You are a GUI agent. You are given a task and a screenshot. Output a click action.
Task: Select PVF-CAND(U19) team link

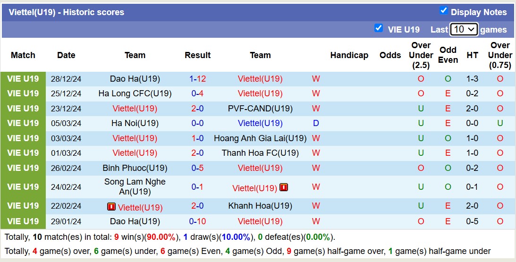pyautogui.click(x=260, y=109)
